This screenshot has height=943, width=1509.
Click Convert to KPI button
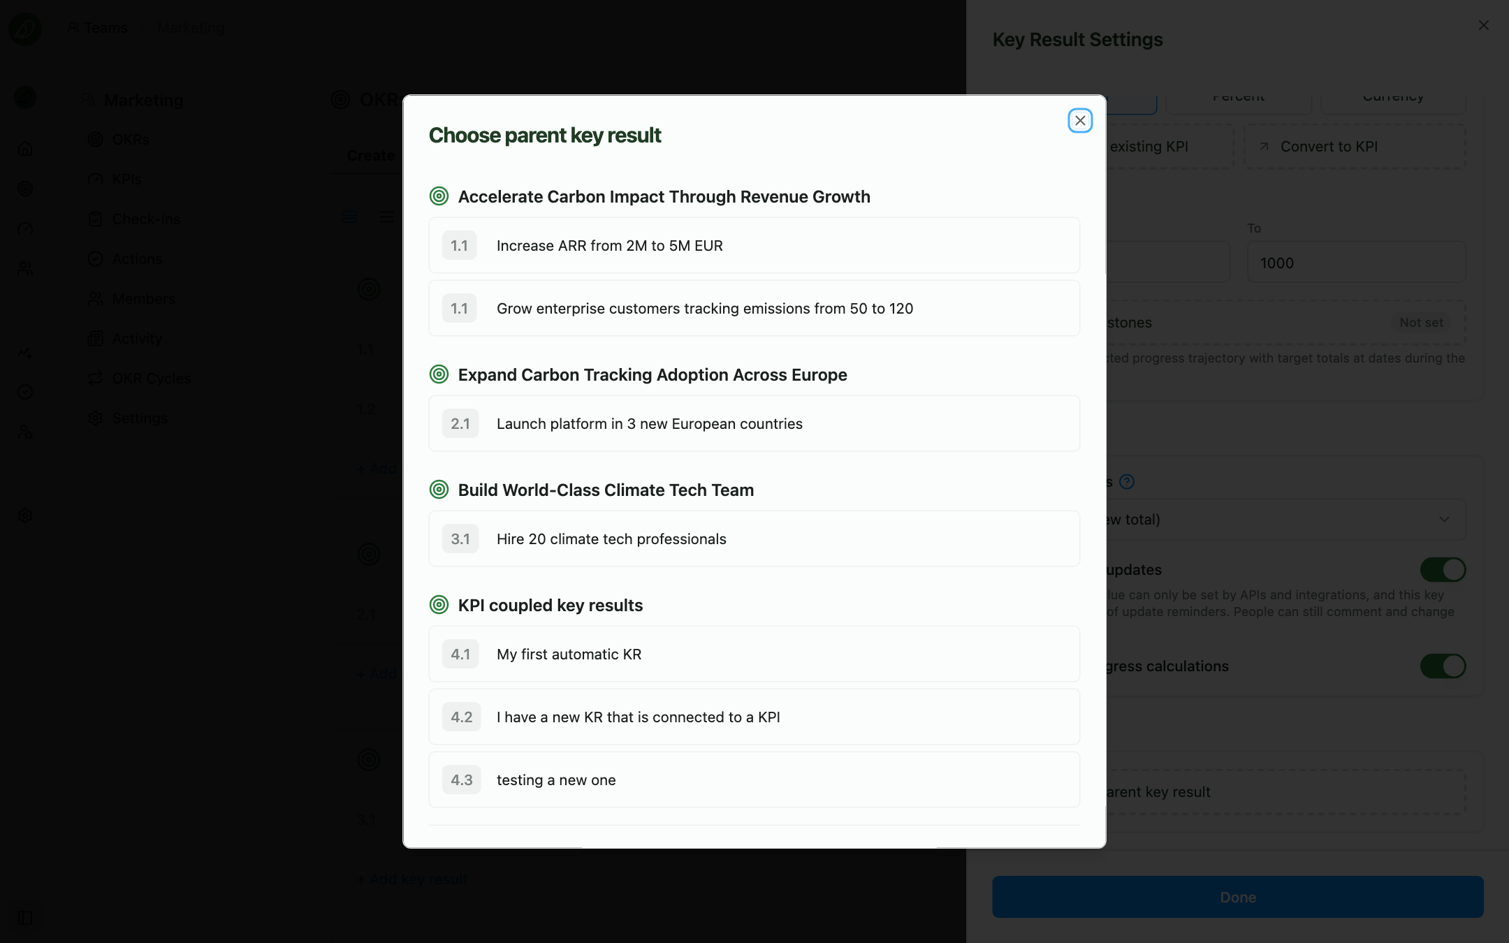[x=1355, y=147]
